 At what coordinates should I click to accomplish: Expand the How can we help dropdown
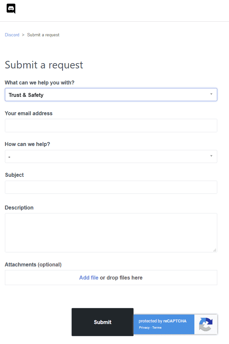[111, 156]
